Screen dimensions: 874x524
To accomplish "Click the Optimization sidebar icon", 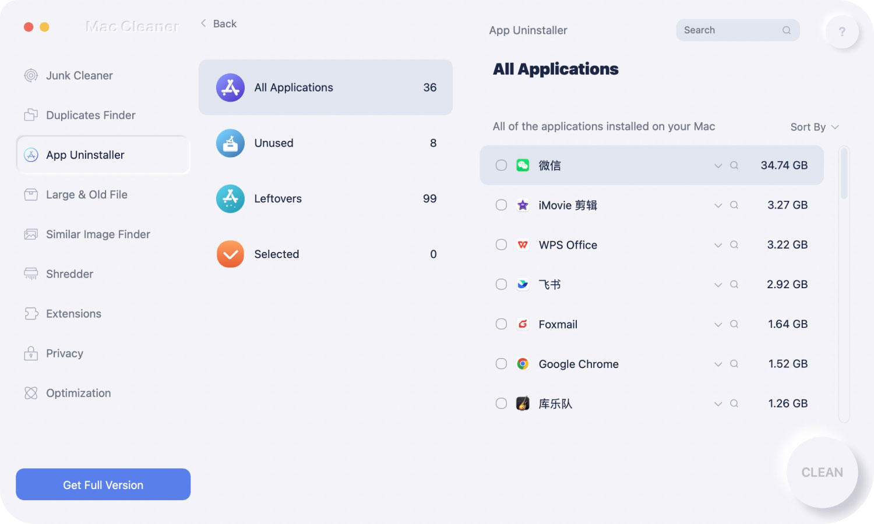I will point(31,393).
